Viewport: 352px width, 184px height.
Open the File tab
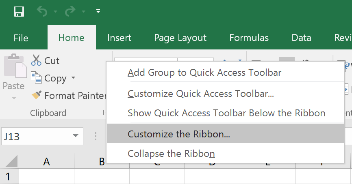(21, 38)
